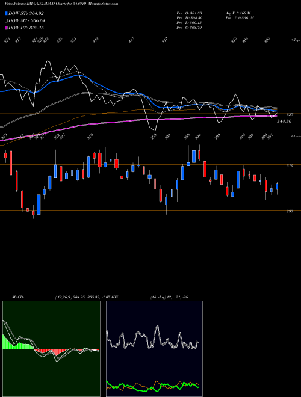Click the 327 level label on right axis

pyautogui.click(x=290, y=115)
